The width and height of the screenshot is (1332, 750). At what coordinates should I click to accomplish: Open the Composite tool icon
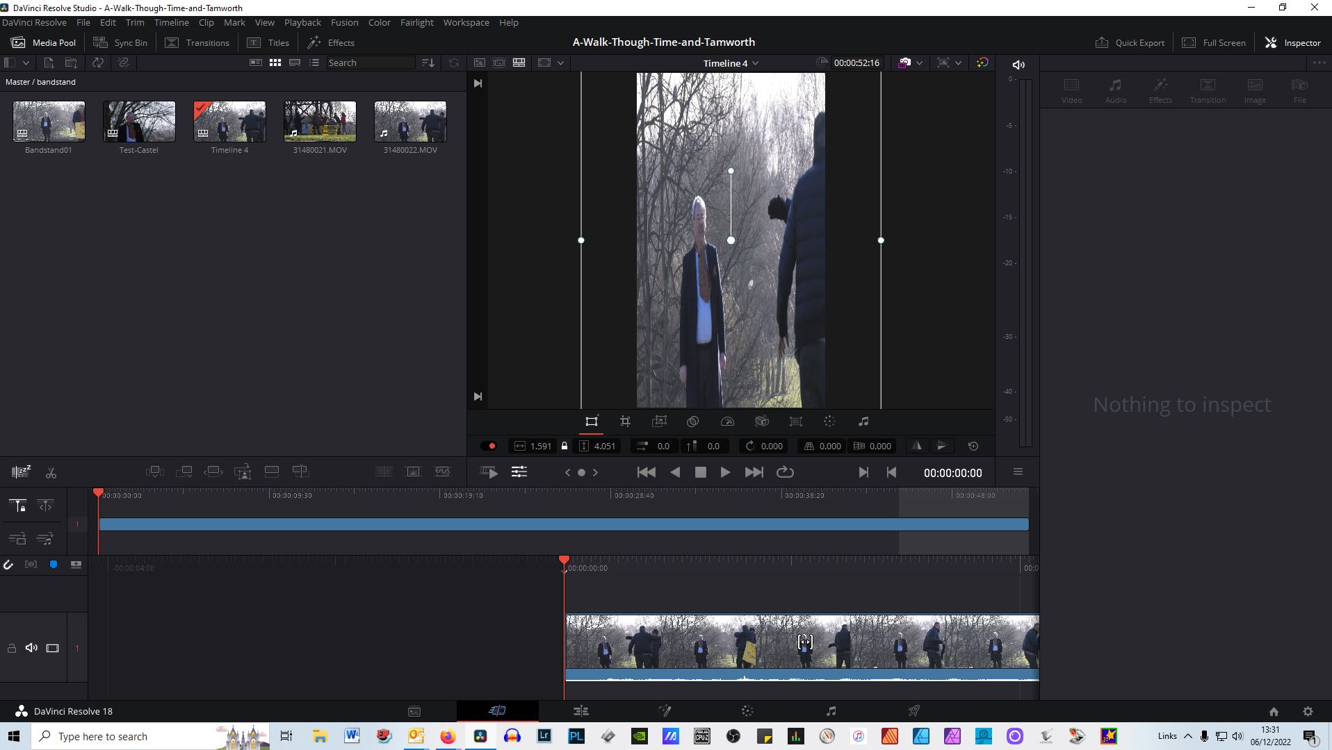pos(692,422)
